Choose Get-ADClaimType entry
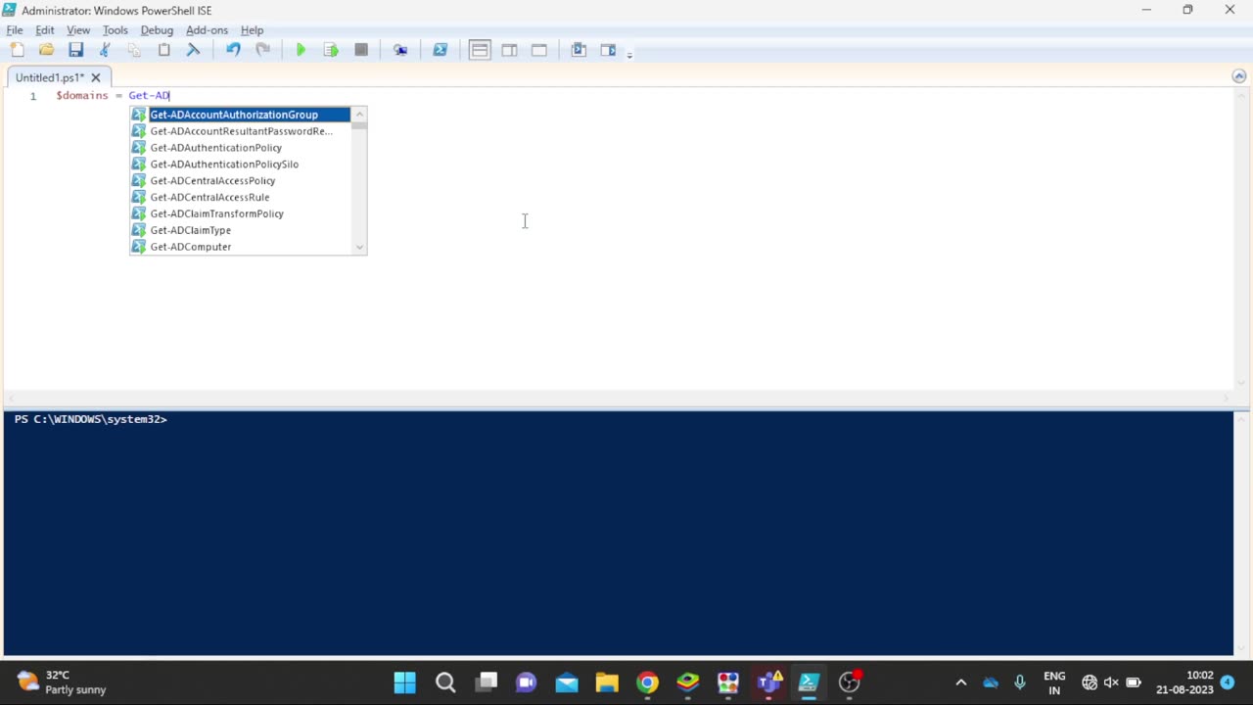Image resolution: width=1253 pixels, height=705 pixels. 241,230
